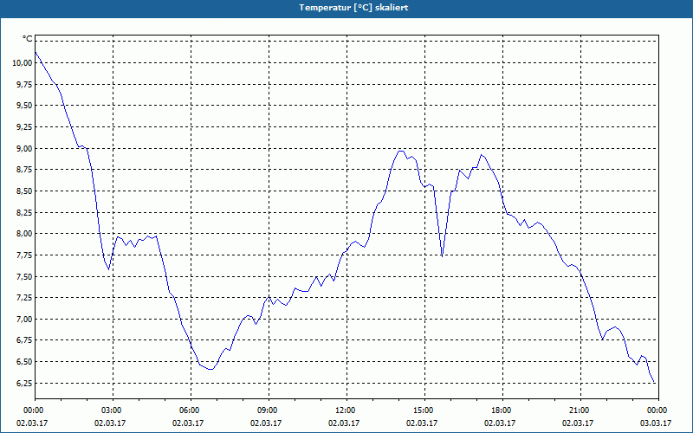Screen dimensions: 693x433
Task: Pick the 7,25 y-axis label
Action: pos(24,297)
